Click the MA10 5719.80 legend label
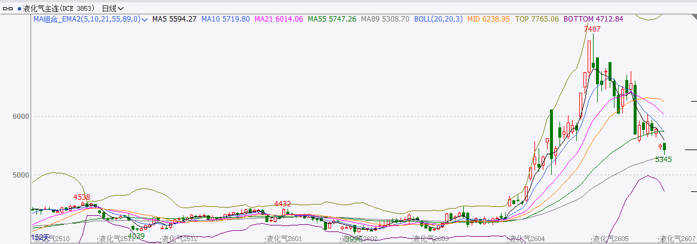 pyautogui.click(x=225, y=19)
